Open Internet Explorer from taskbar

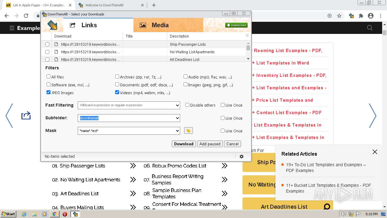point(24,214)
